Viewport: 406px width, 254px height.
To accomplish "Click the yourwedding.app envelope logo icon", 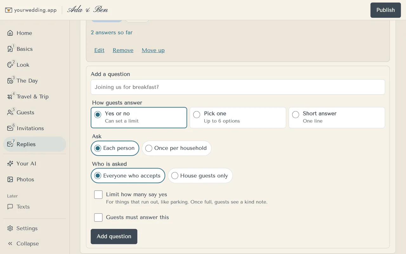I will (9, 10).
